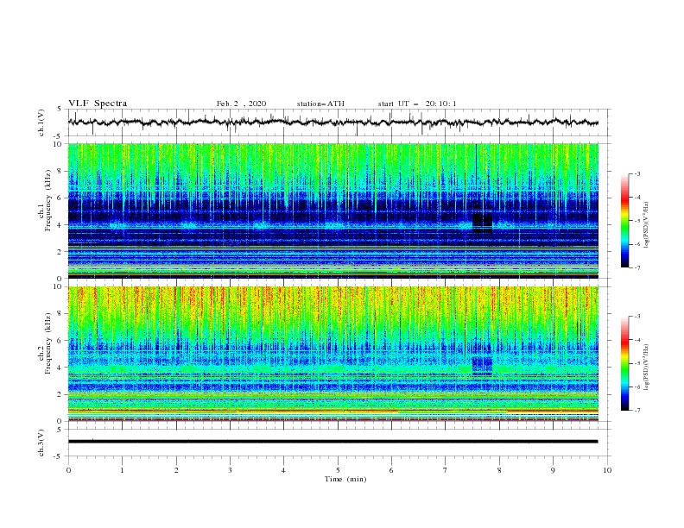Screen dimensions: 684x528
Task: Click the thick black ch.3 voltage trace
Action: 332,442
